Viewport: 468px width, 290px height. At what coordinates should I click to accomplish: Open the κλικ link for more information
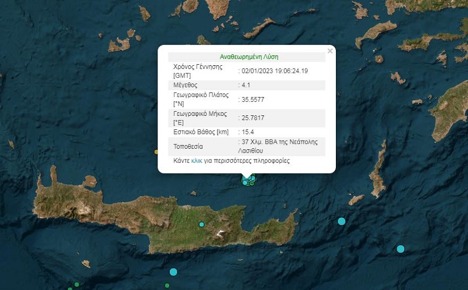pos(197,161)
